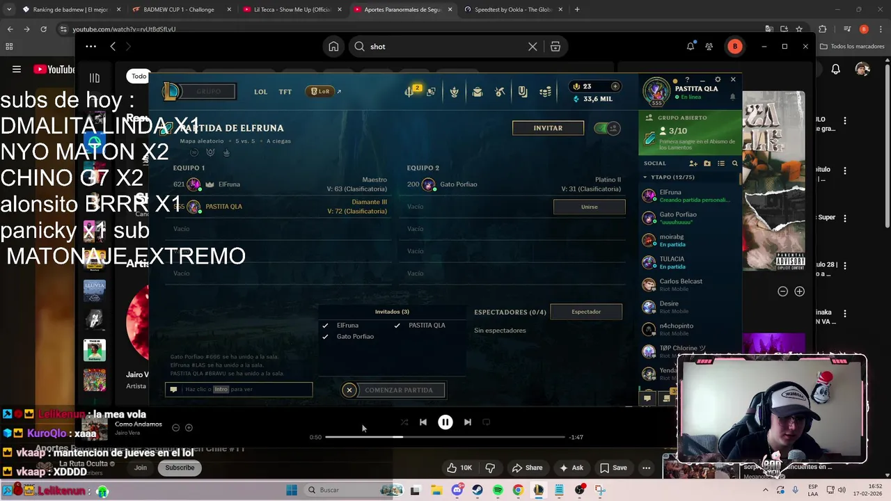This screenshot has width=891, height=501.
Task: Switch to Speedtest by Ookla tab
Action: point(512,10)
